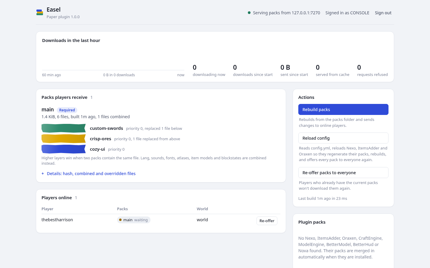Click the Plugin packs heading
The width and height of the screenshot is (430, 268).
coord(312,222)
